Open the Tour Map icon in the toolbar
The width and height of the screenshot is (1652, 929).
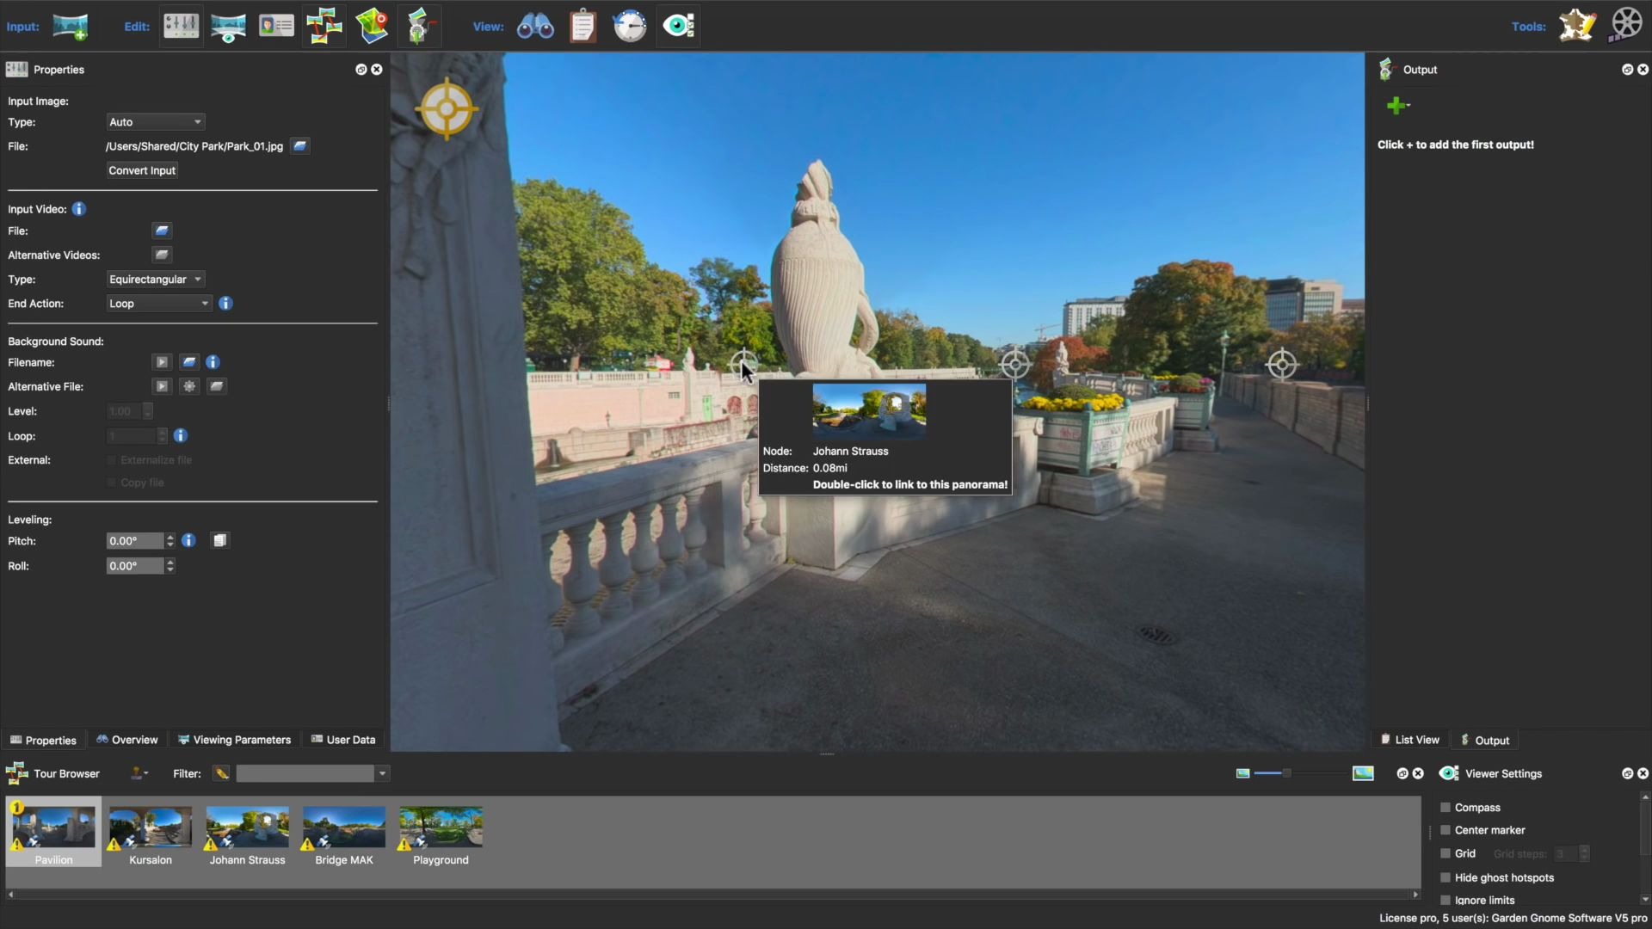click(372, 26)
